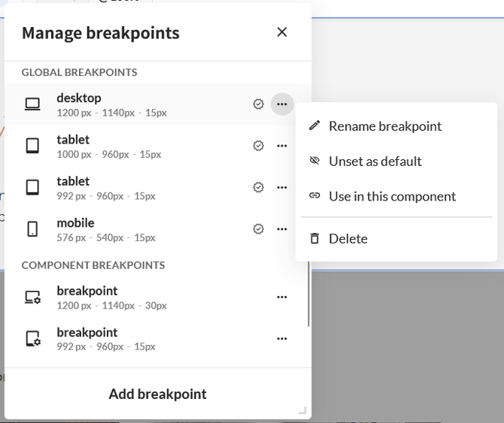Viewport: 504px width, 423px height.
Task: Click the phone icon of mobile breakpoint
Action: point(32,229)
